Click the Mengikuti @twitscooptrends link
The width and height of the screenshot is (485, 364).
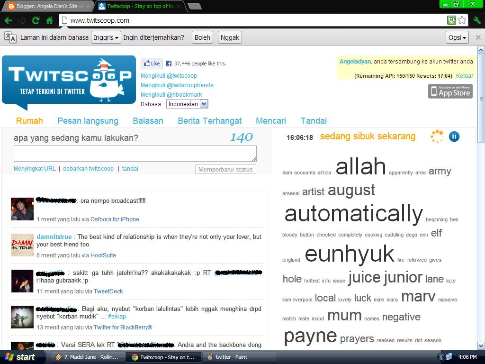coord(177,85)
